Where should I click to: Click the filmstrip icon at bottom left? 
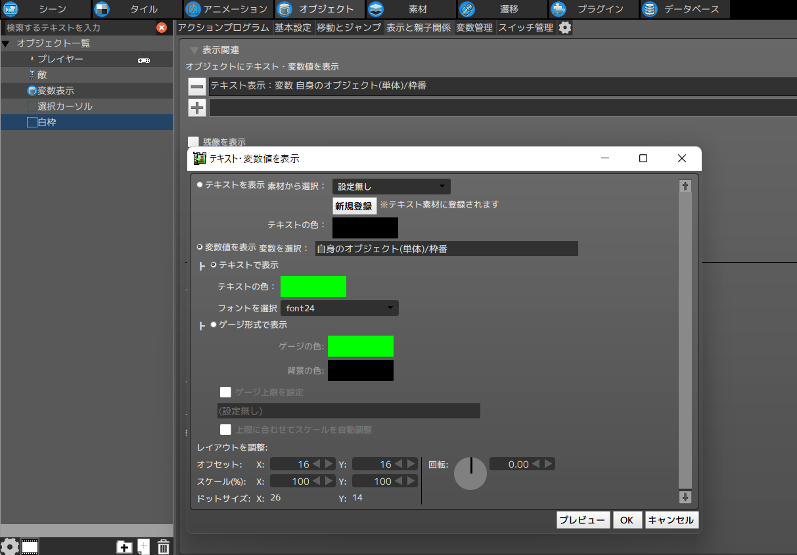[x=29, y=546]
